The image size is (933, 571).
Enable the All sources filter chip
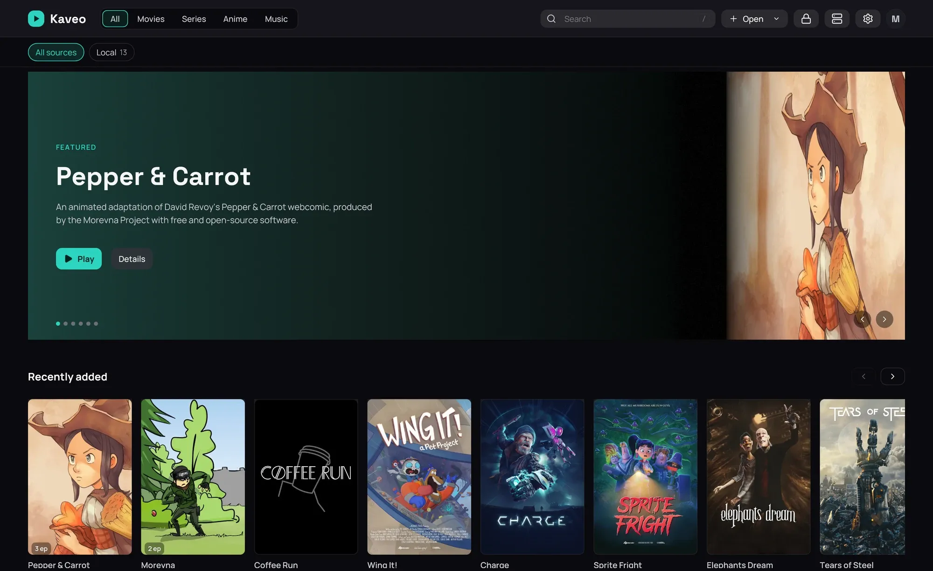pos(56,52)
